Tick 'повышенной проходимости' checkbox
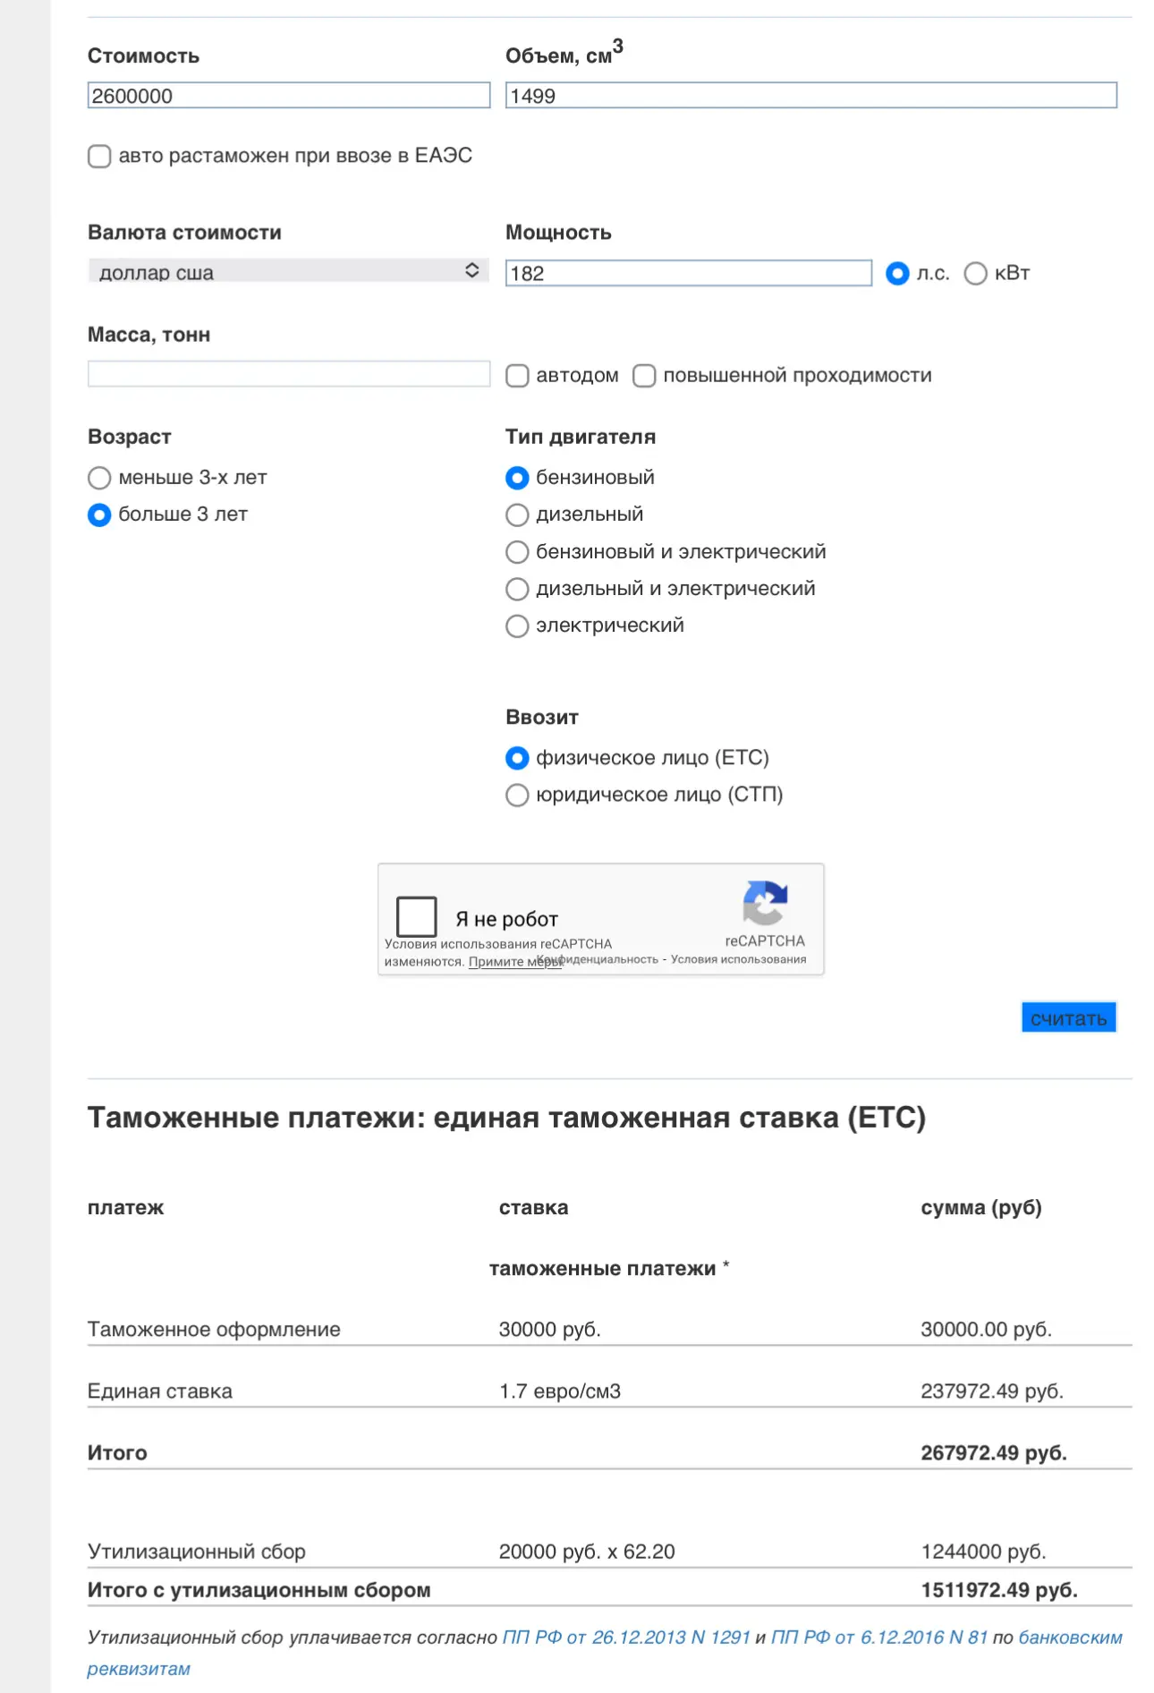Viewport: 1154px width, 1693px height. [644, 376]
